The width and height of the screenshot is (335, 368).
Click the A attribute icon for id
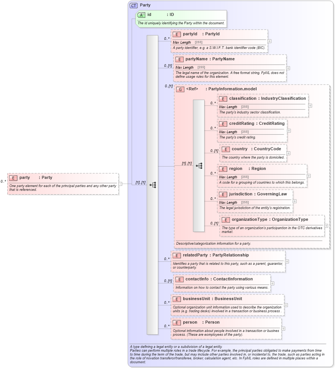pos(141,15)
